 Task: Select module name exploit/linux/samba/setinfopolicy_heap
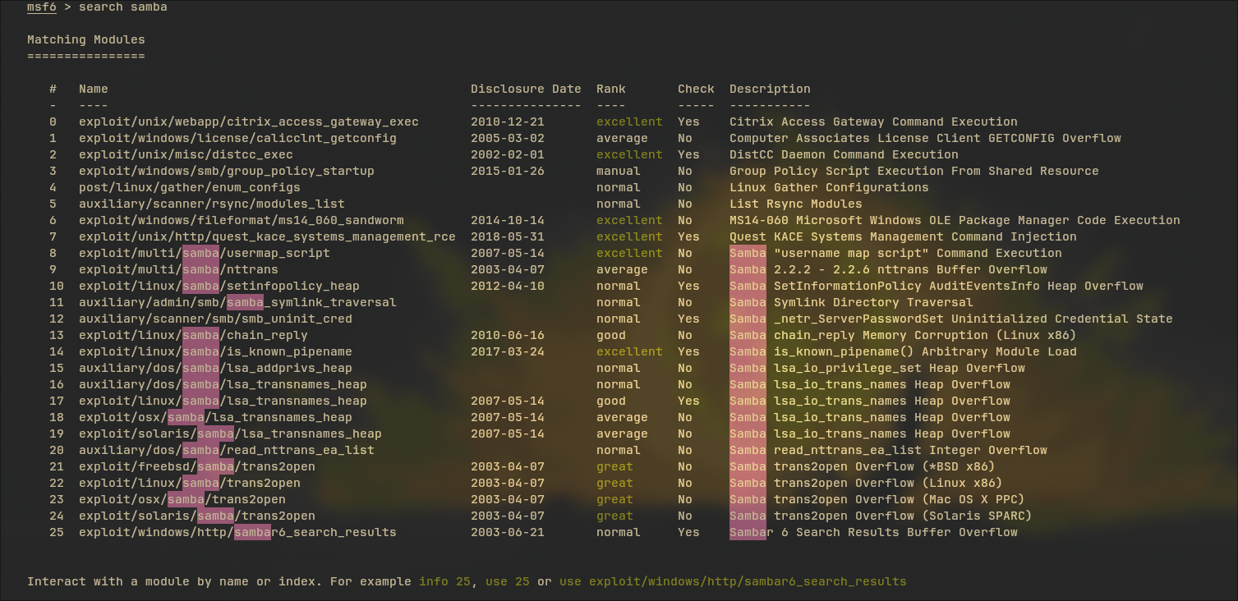pyautogui.click(x=219, y=286)
